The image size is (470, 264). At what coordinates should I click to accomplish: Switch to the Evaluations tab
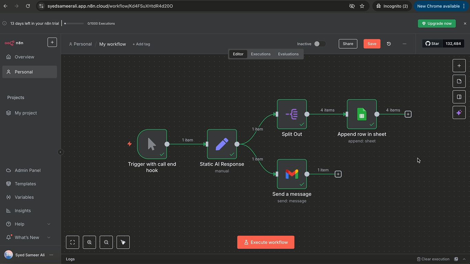coord(288,54)
